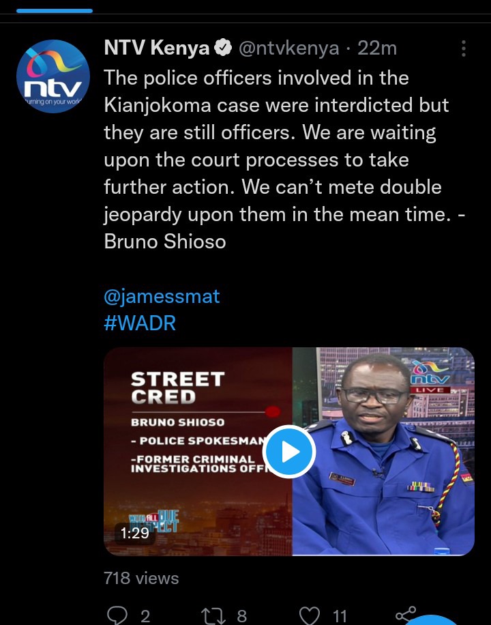Share the tweet via share icon
Viewport: 491px width, 625px height.
pos(406,615)
